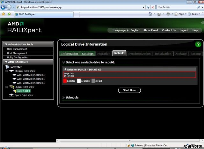Click the Contact Us link
Viewport: 204px width, 149px height.
(169, 30)
